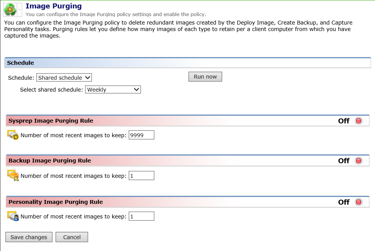This screenshot has height=251, width=375.
Task: Open the Schedule type dropdown
Action: (64, 78)
